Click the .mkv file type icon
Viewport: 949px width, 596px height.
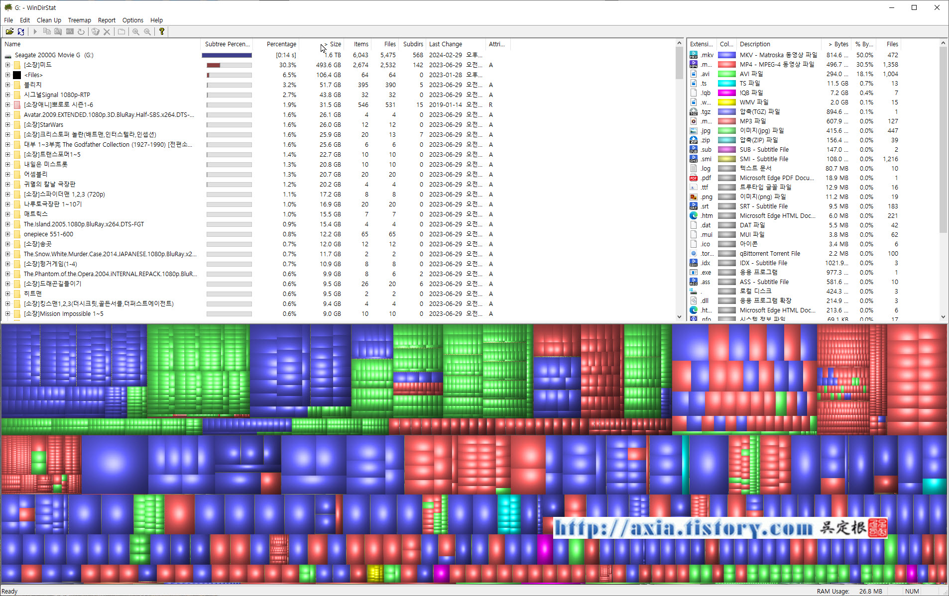(x=694, y=55)
